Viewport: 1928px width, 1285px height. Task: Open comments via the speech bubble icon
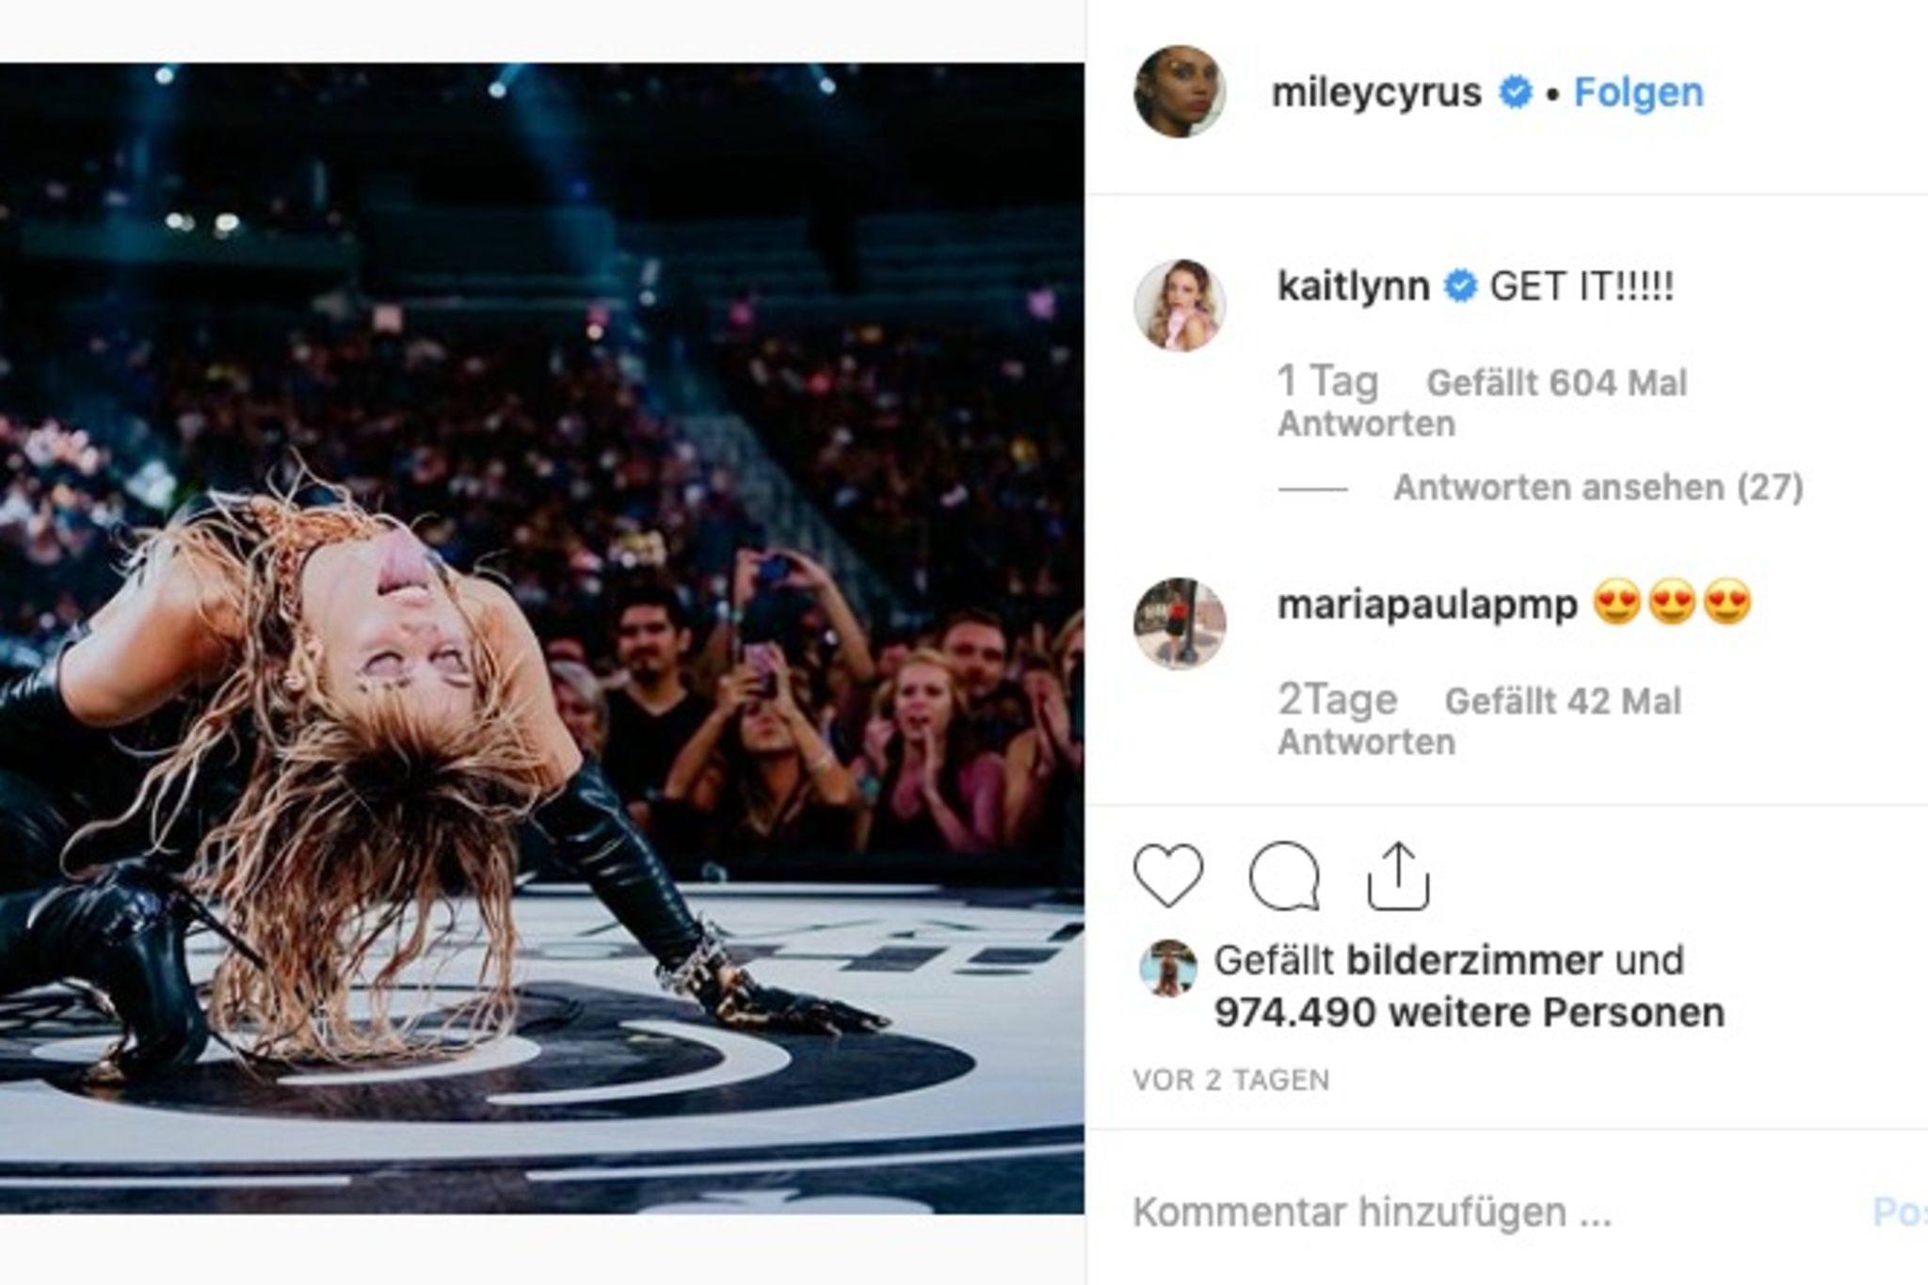click(1284, 876)
